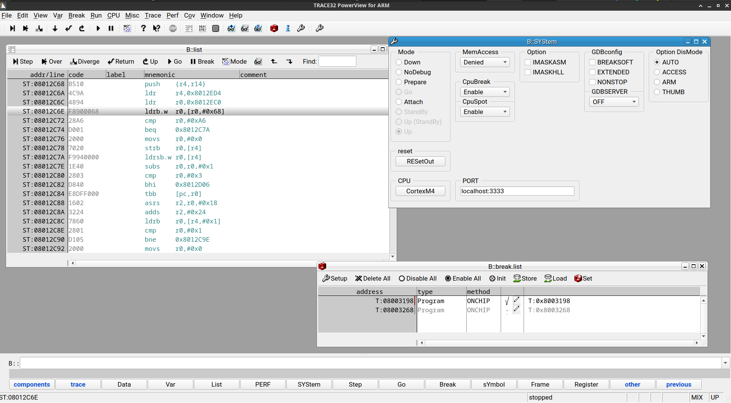Viewport: 731px width, 403px height.
Task: Click the pencil edit icon for T:0x8003198
Action: (517, 300)
